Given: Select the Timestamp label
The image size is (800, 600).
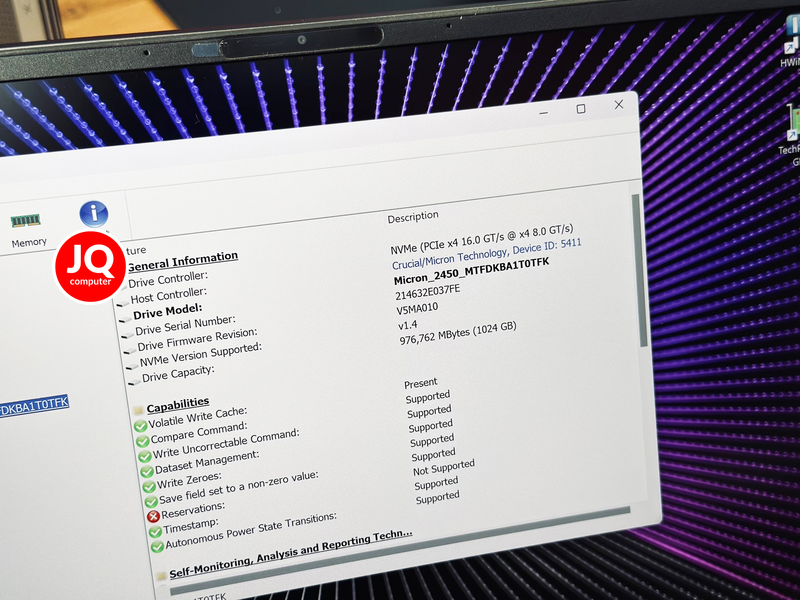Looking at the screenshot, I should pos(191,526).
